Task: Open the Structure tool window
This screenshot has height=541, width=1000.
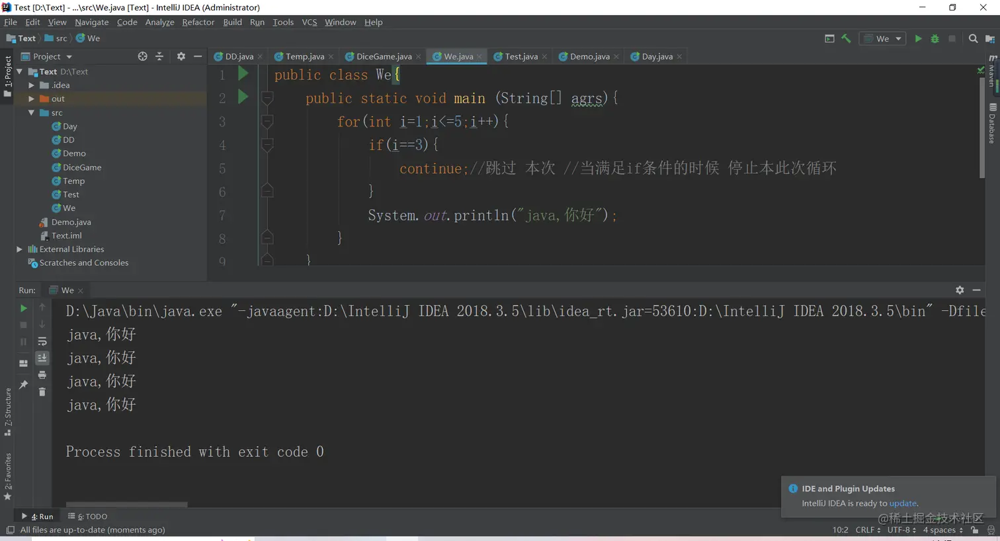Action: click(x=8, y=412)
